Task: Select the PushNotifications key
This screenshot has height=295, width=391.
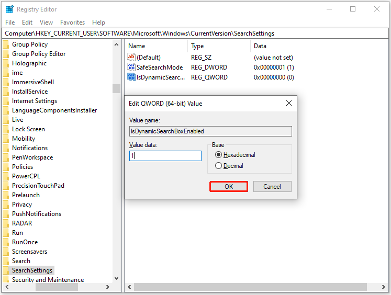Action: (x=37, y=214)
